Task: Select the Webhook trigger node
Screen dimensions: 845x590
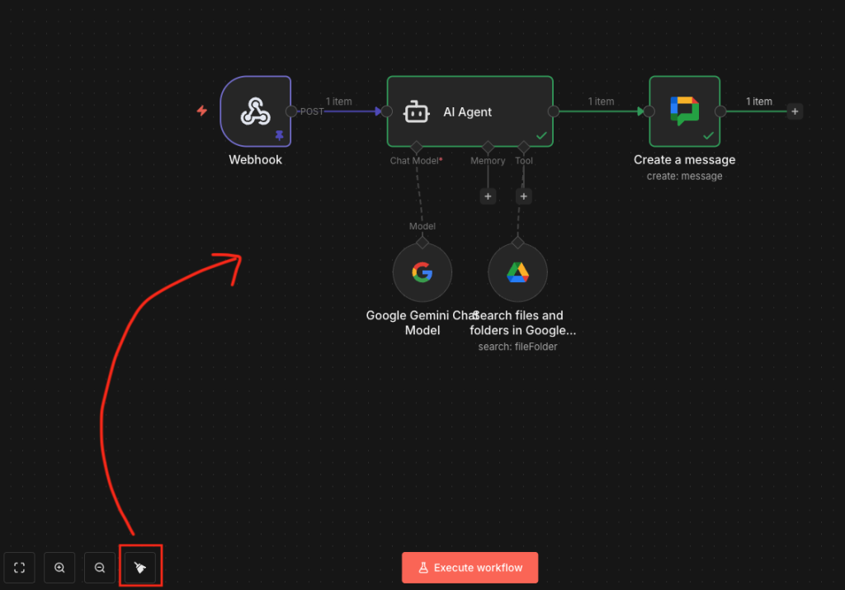Action: pos(255,111)
